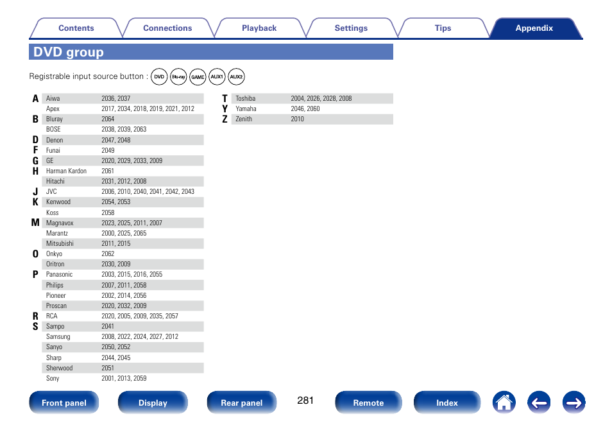Image resolution: width=612 pixels, height=432 pixels.
Task: Go to the Remote section
Action: pyautogui.click(x=368, y=402)
